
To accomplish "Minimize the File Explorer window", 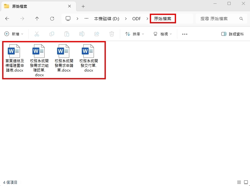I will pos(215,3).
